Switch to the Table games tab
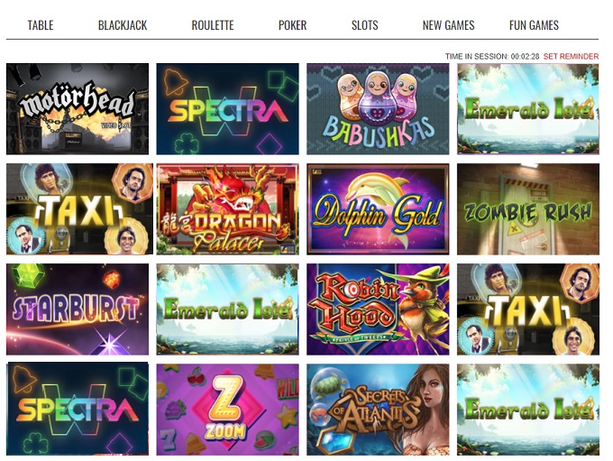Image resolution: width=613 pixels, height=461 pixels. tap(41, 25)
